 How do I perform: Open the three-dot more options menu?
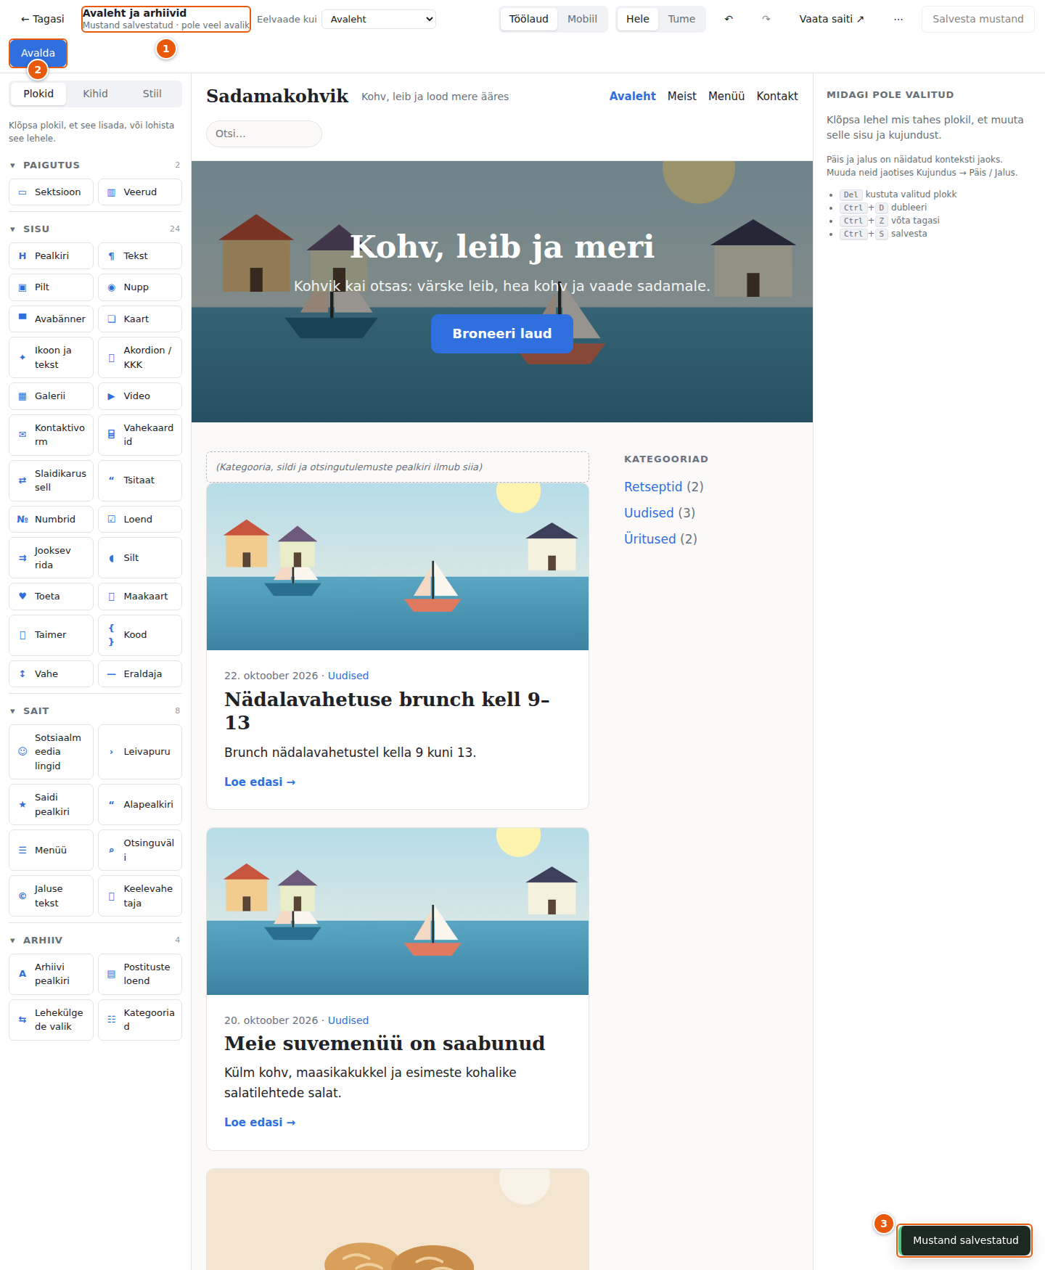click(898, 19)
